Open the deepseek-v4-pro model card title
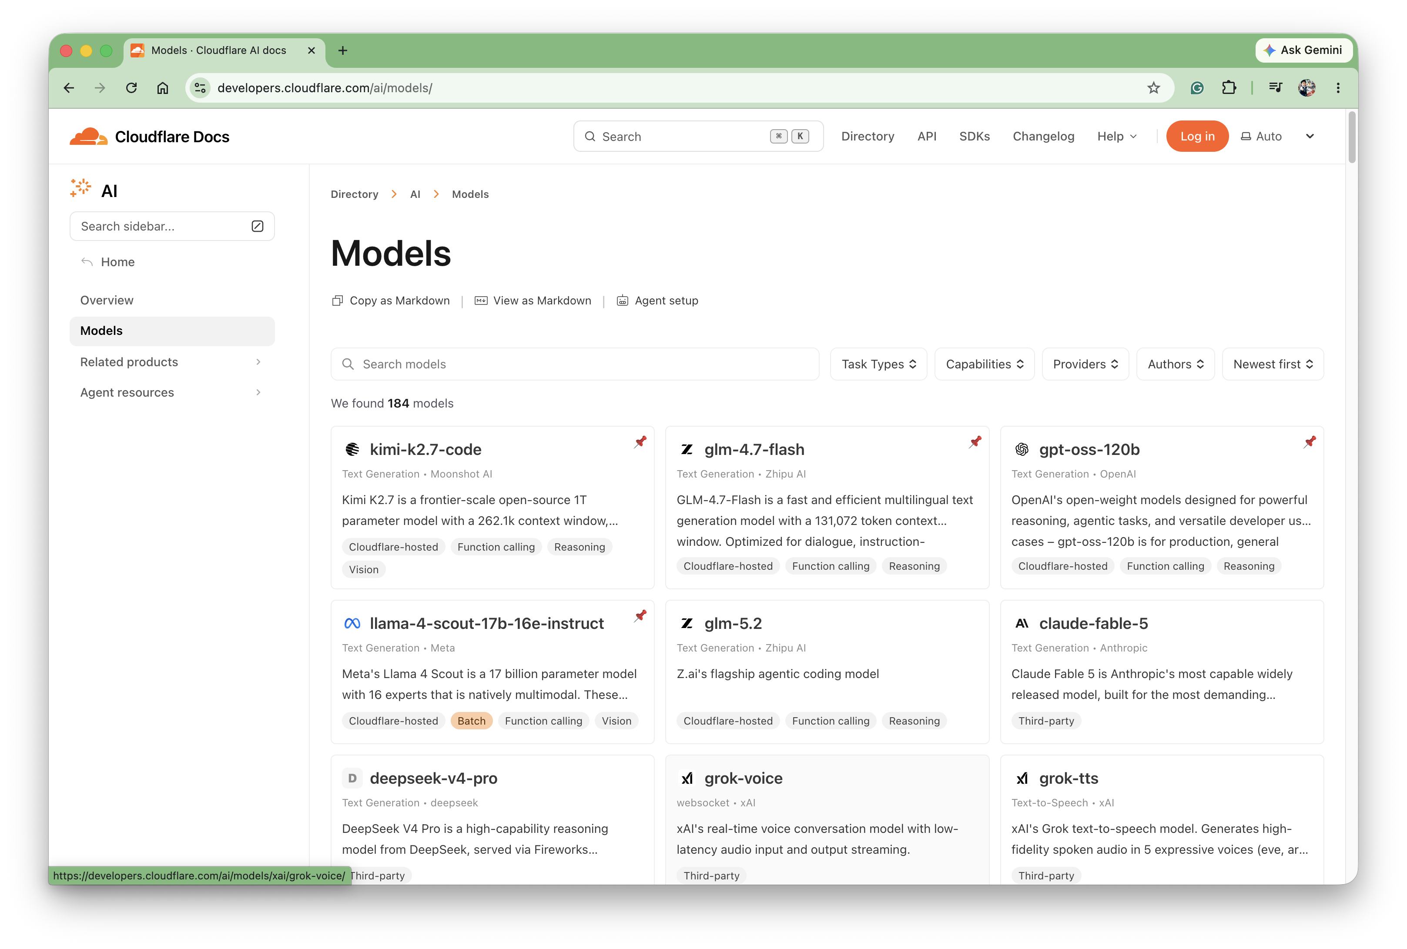 pos(433,779)
